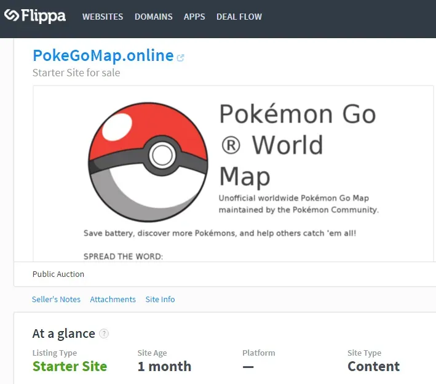Click the Public Auction label
The width and height of the screenshot is (436, 384).
pos(58,274)
